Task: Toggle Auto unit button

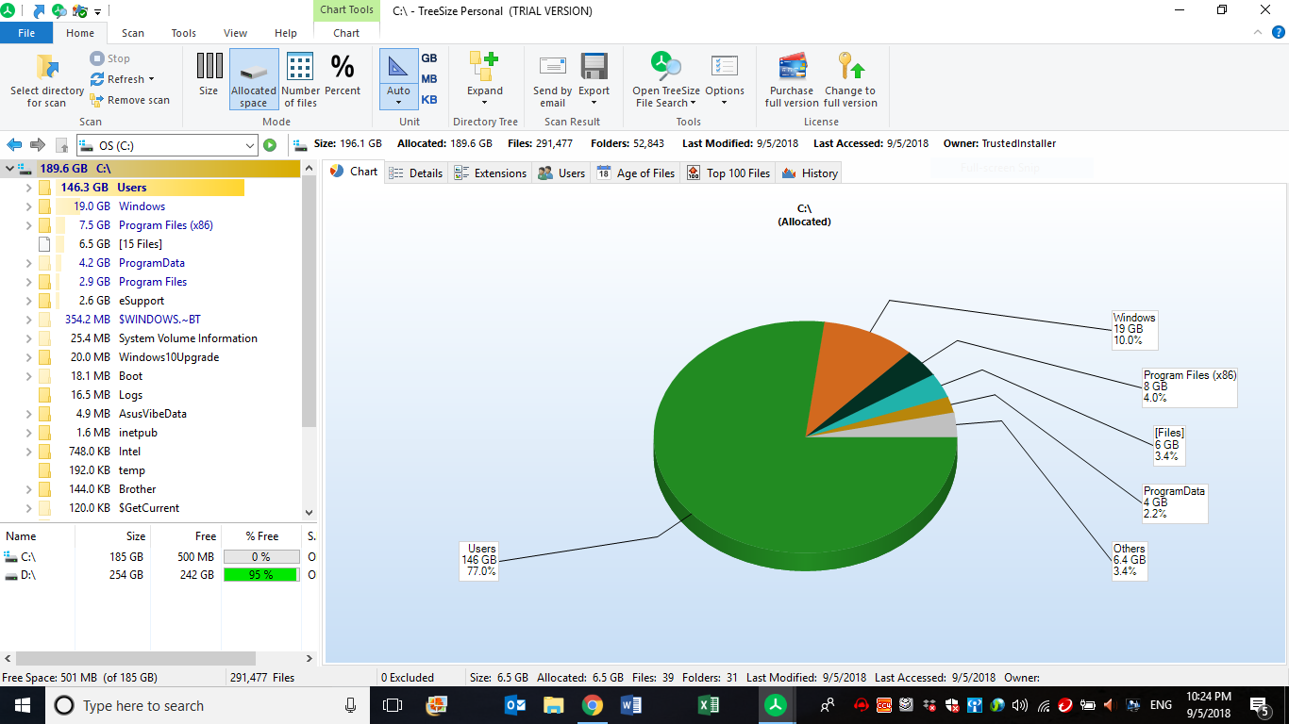Action: tap(398, 79)
